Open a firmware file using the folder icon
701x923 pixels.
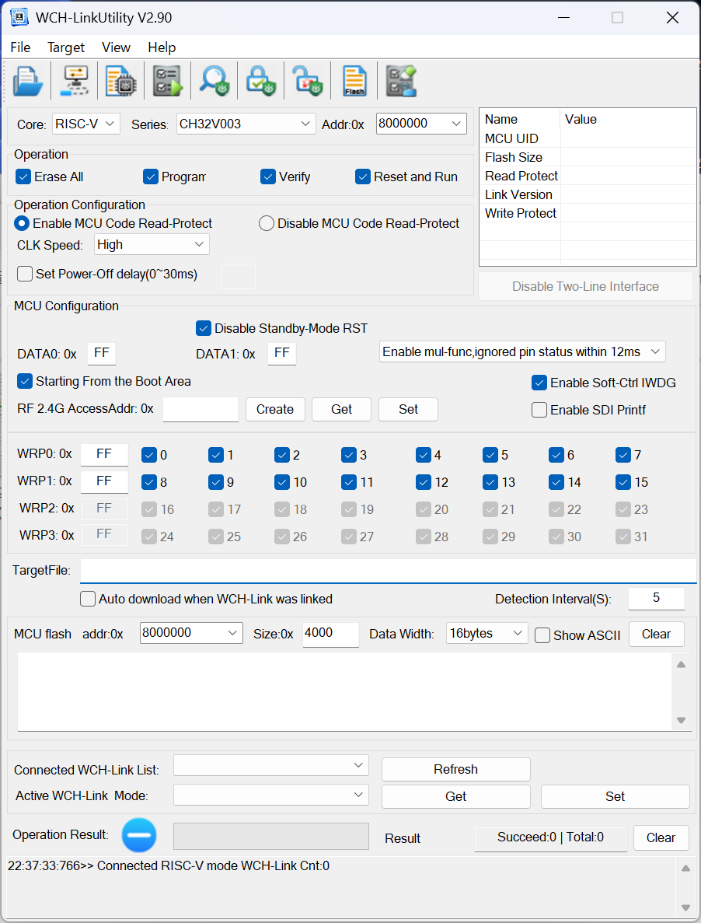[28, 81]
